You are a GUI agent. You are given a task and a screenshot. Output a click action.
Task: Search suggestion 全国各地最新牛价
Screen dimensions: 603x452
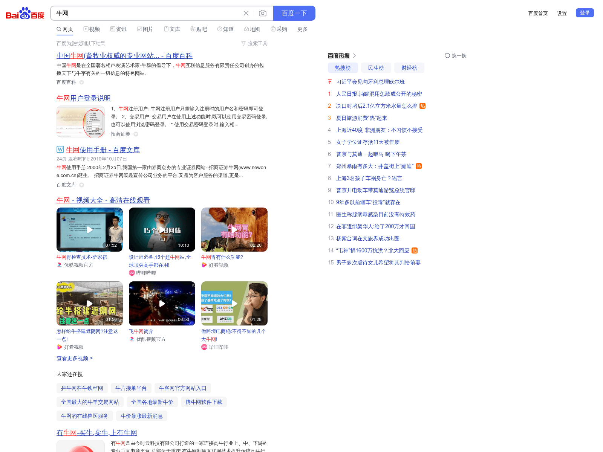coord(152,402)
